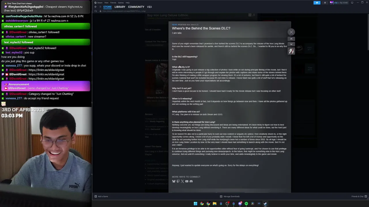This screenshot has width=369, height=207.
Task: Open Manage Downloads
Action: [x=230, y=196]
